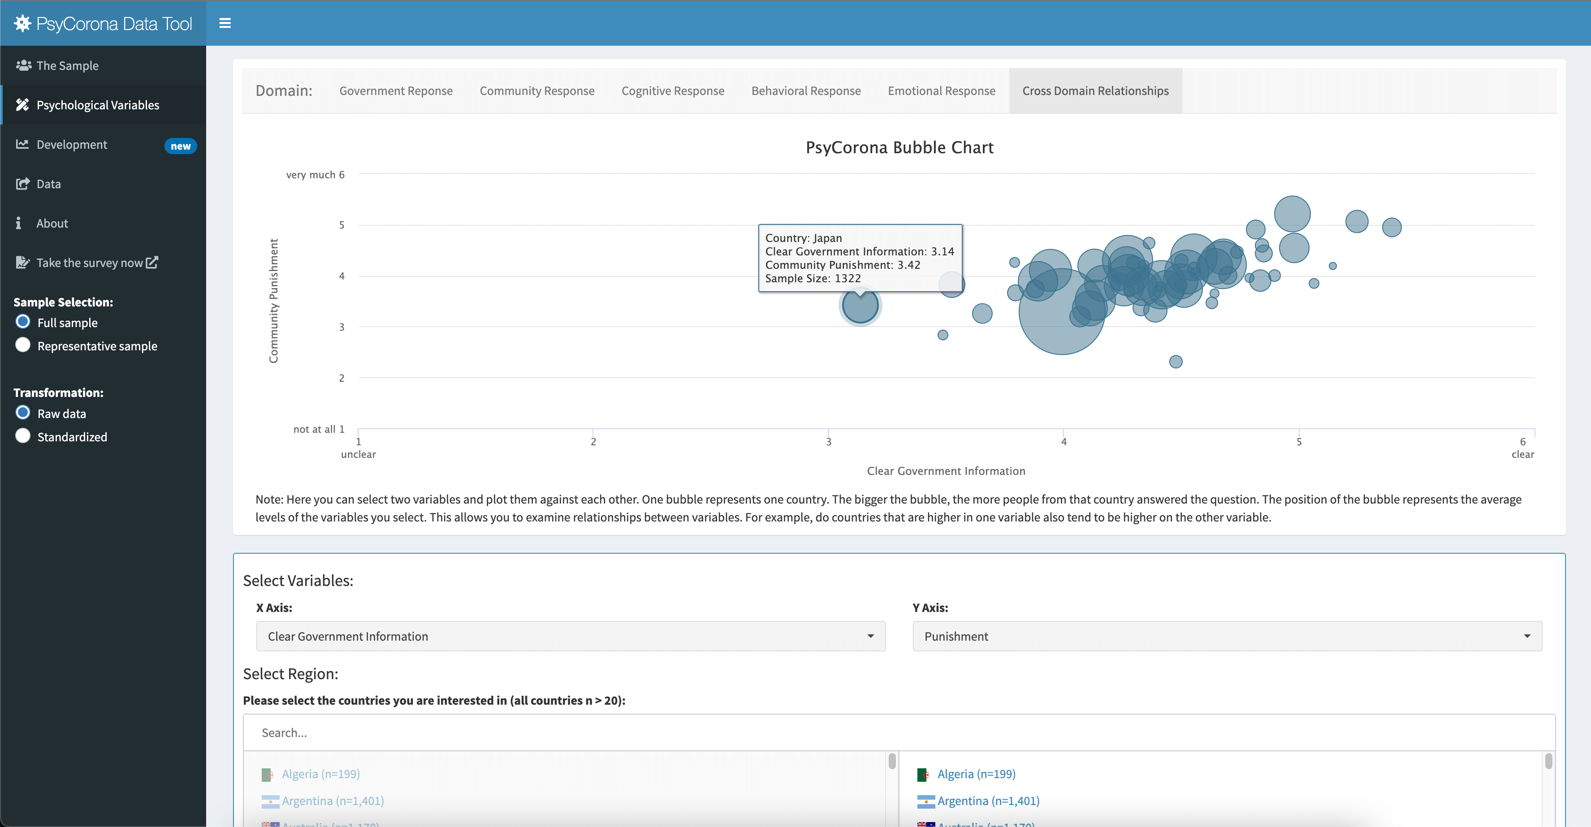
Task: Click the Argentina flag in left list
Action: tap(270, 801)
